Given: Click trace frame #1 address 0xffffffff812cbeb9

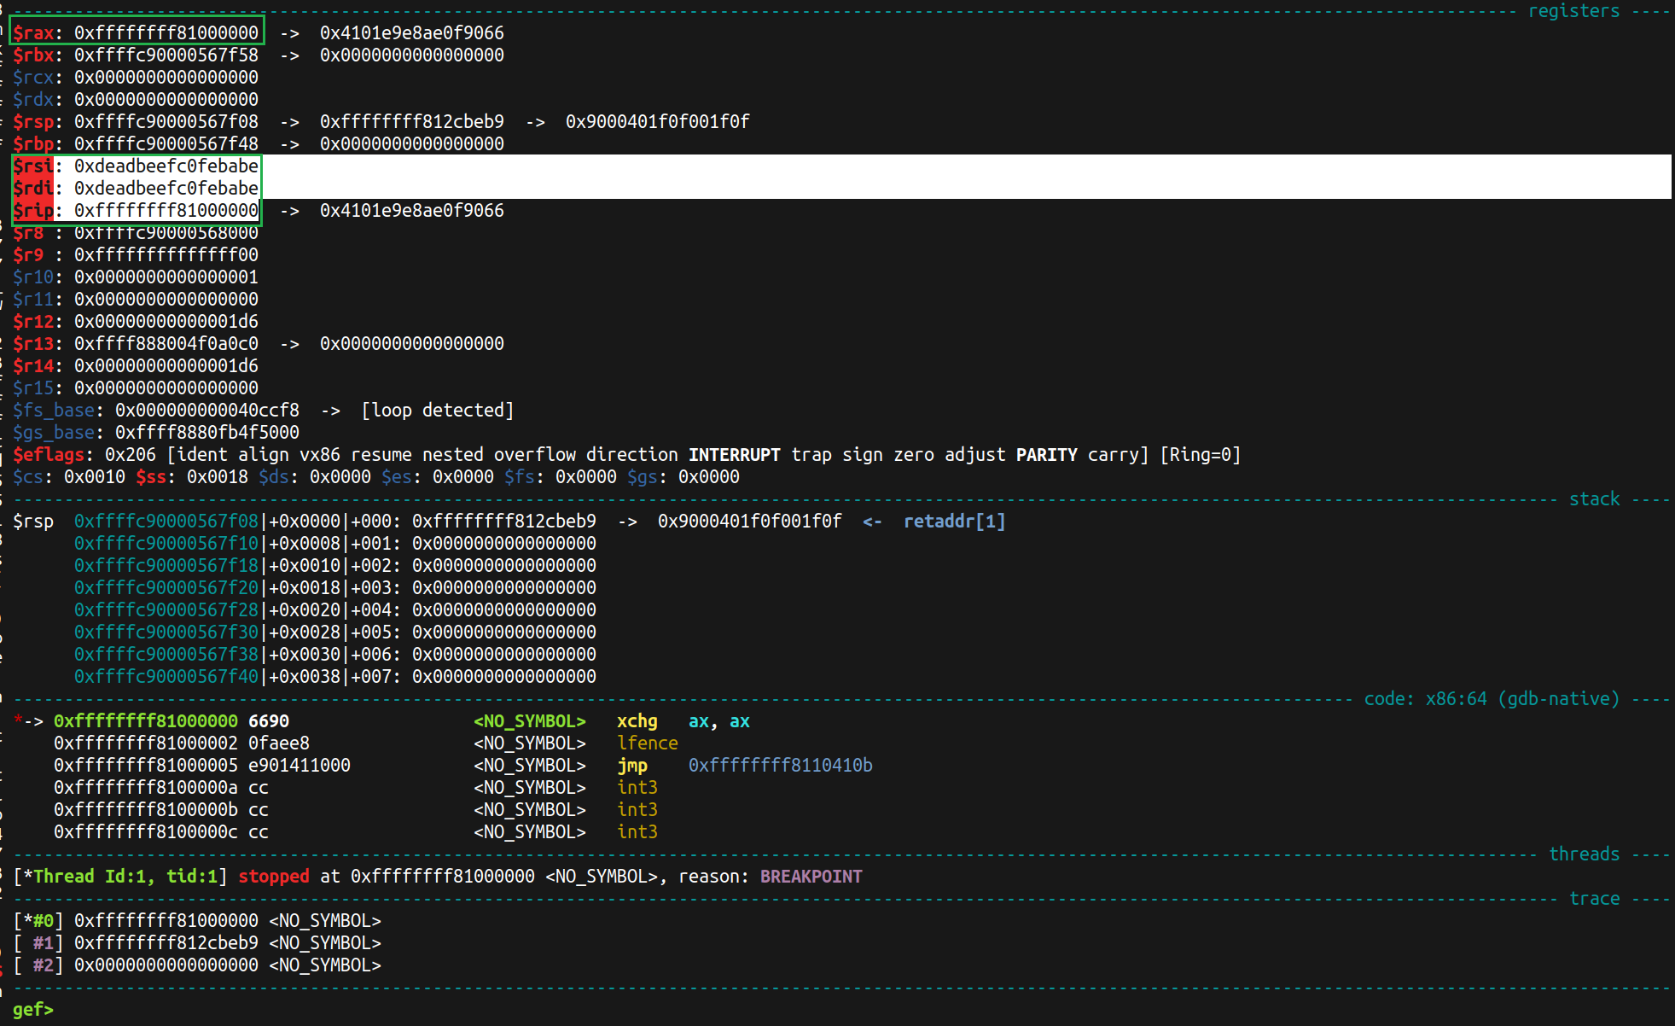Looking at the screenshot, I should (x=166, y=943).
